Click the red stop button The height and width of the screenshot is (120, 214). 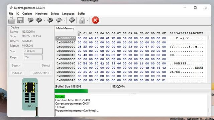click(95, 20)
